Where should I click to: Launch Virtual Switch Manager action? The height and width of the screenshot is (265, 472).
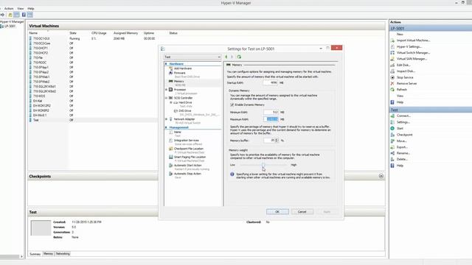coord(413,52)
